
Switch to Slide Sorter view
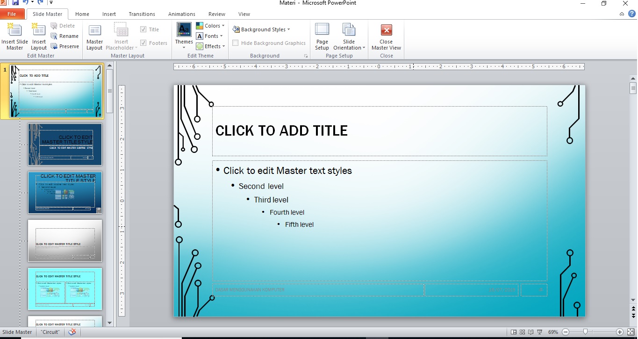pyautogui.click(x=523, y=332)
